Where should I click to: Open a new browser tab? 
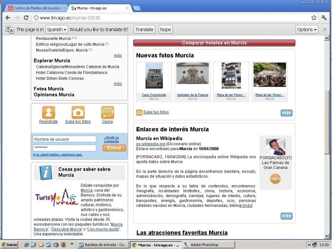(137, 8)
